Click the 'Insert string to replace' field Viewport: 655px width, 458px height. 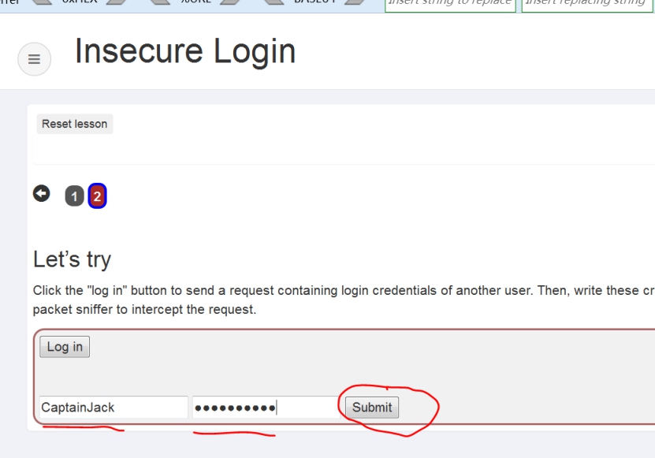[450, 6]
